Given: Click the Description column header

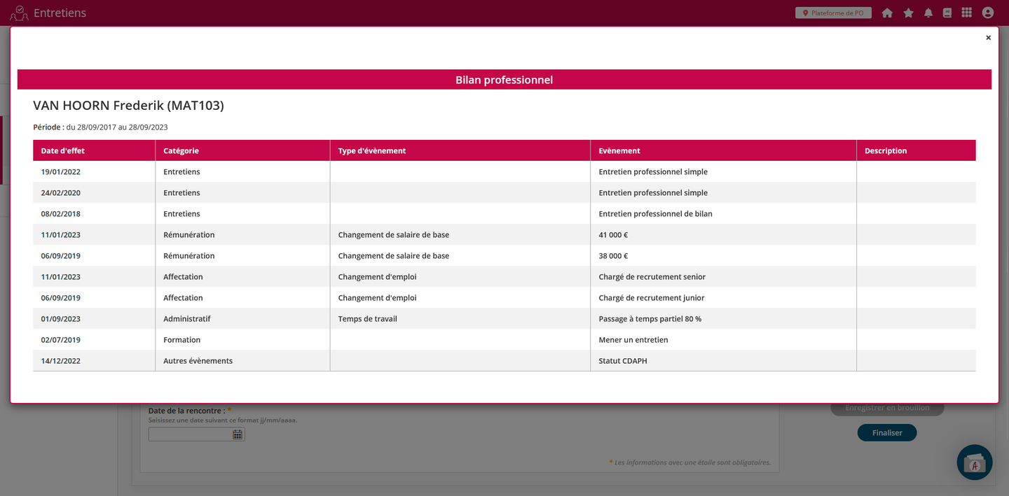Looking at the screenshot, I should click(885, 150).
